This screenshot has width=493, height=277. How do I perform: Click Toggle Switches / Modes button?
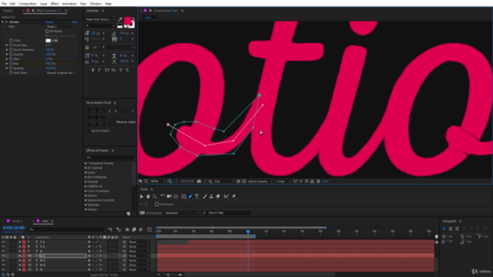[x=104, y=275]
